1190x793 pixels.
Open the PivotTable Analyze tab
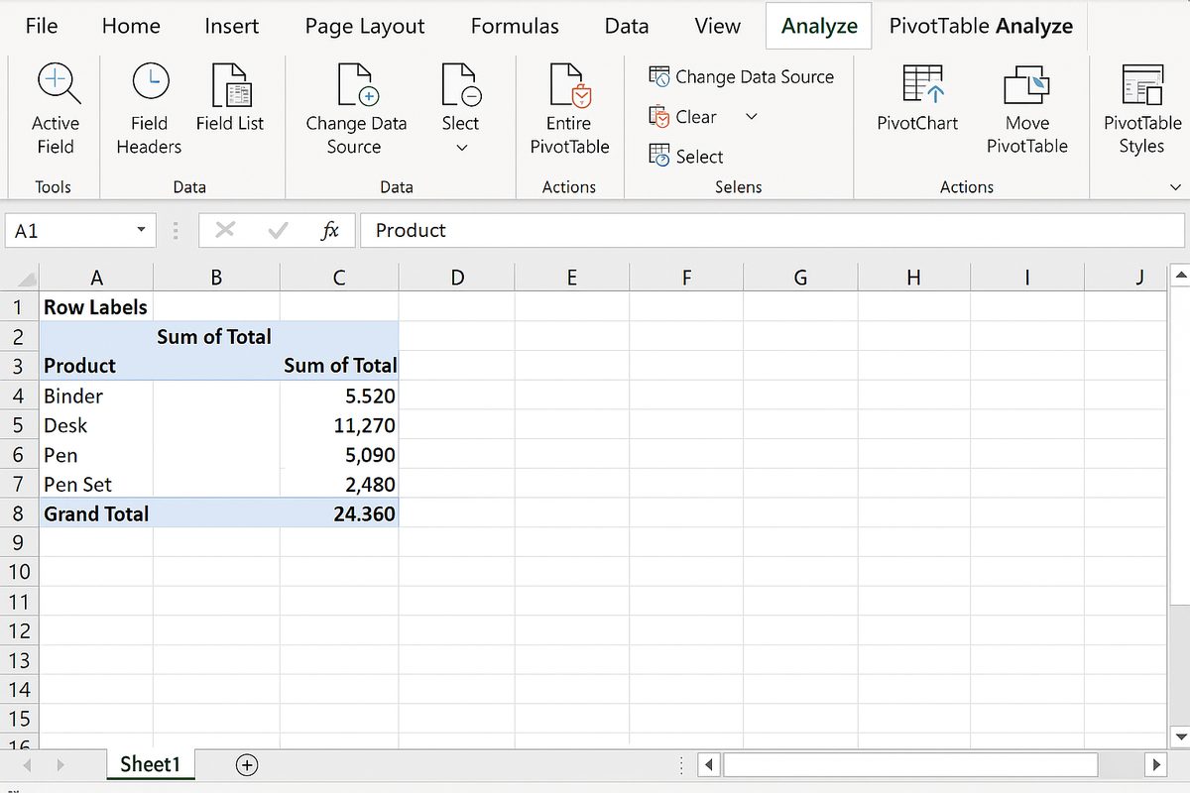tap(981, 26)
